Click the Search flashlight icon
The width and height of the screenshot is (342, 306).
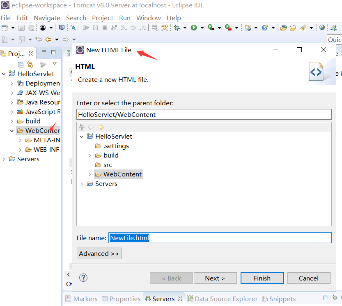[303, 28]
